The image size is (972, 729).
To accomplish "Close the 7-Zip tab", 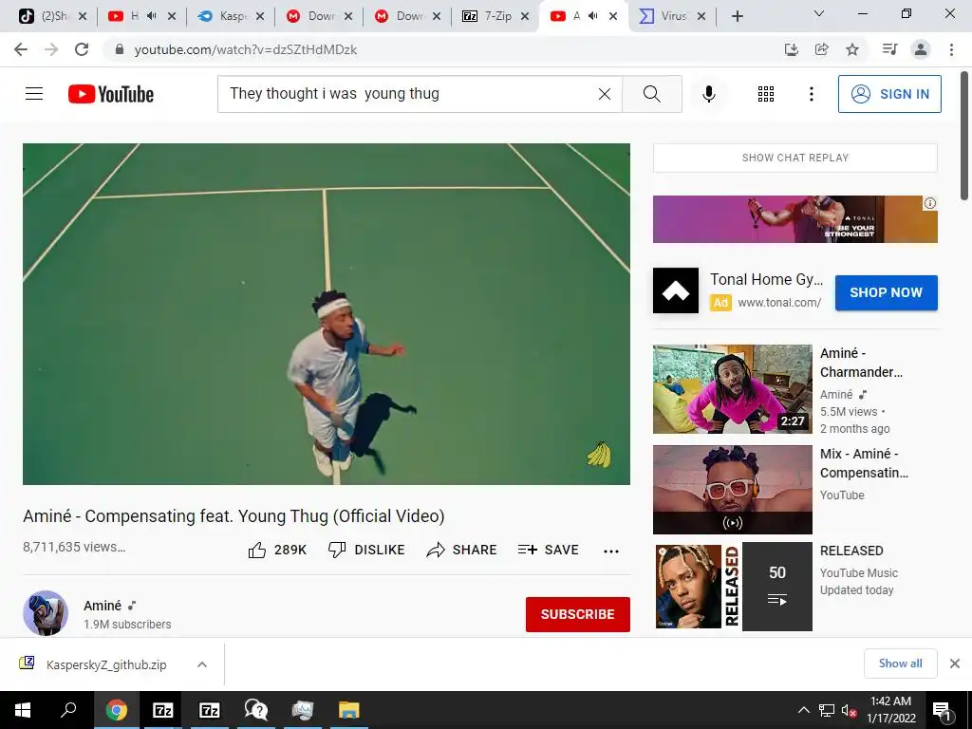I will [x=525, y=16].
